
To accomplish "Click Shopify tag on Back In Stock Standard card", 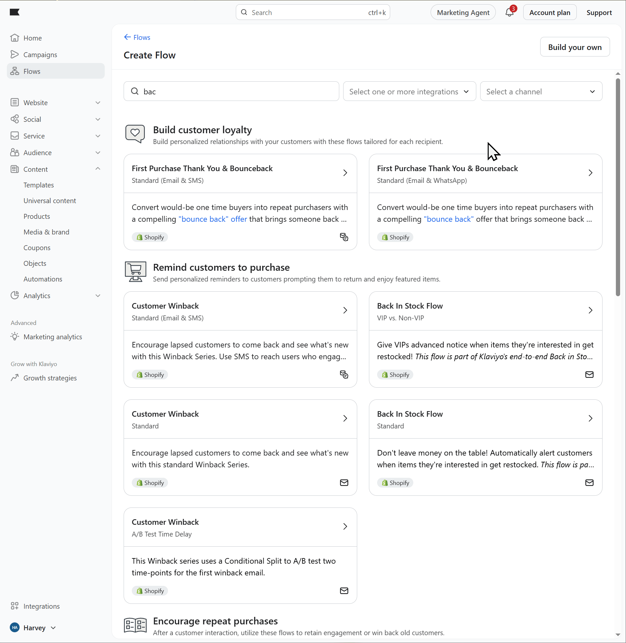I will pyautogui.click(x=395, y=483).
